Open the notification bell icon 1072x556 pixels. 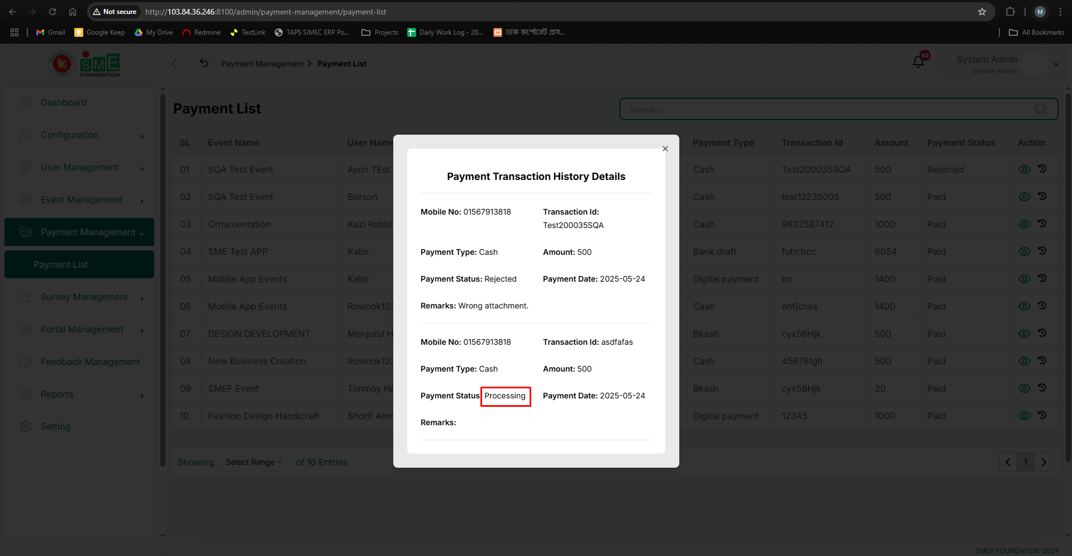point(918,62)
